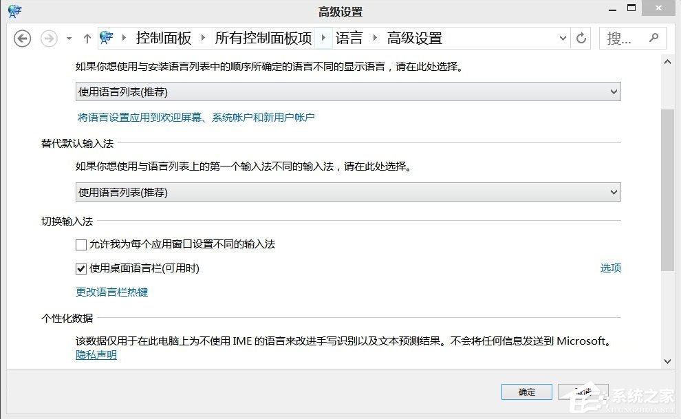Click the refresh icon in the address bar
The height and width of the screenshot is (419, 681).
click(581, 38)
